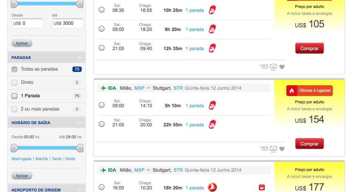Click the Turkish Airlines logo icon
The width and height of the screenshot is (353, 192).
coord(212,188)
